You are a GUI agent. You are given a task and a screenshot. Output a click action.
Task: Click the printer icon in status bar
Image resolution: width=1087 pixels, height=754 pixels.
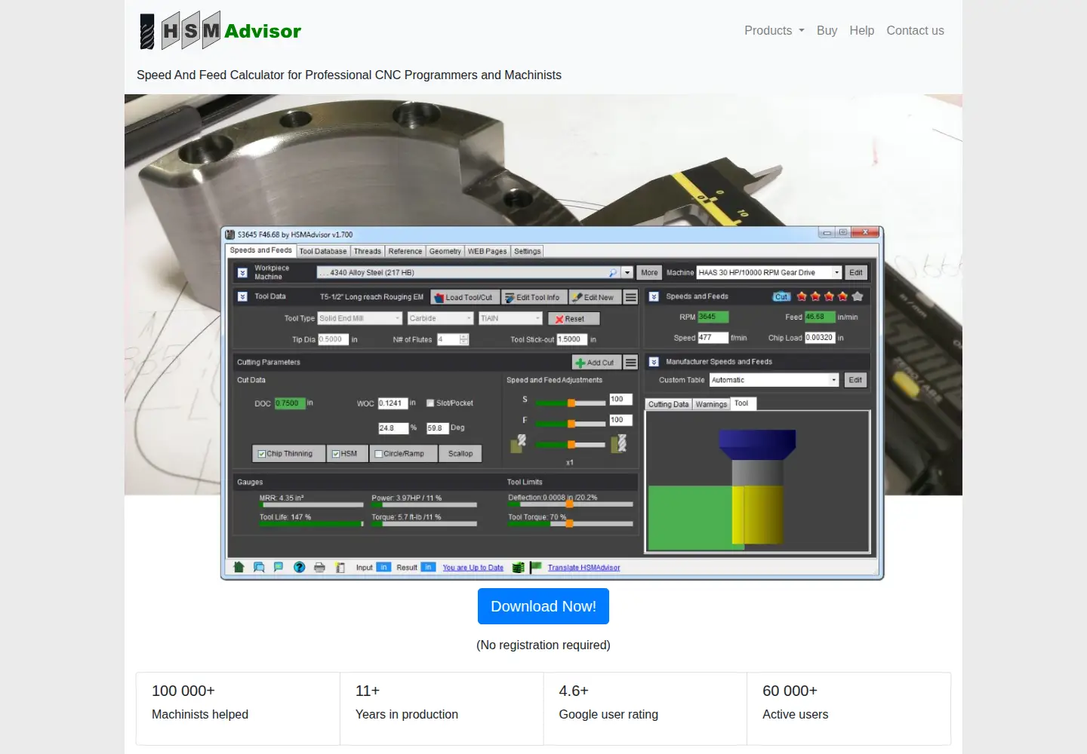tap(320, 567)
